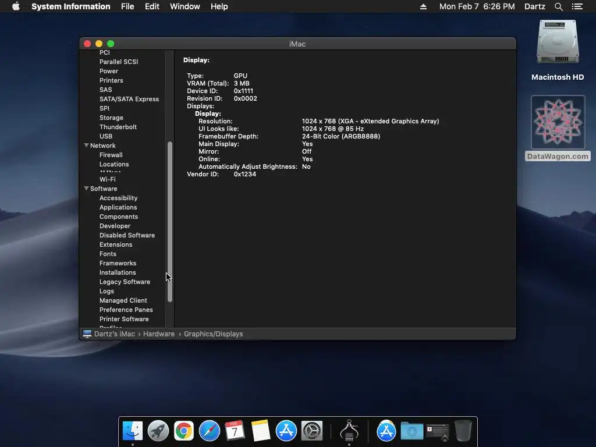Viewport: 596px width, 447px height.
Task: Open the Calendar app in Dock
Action: (x=235, y=431)
